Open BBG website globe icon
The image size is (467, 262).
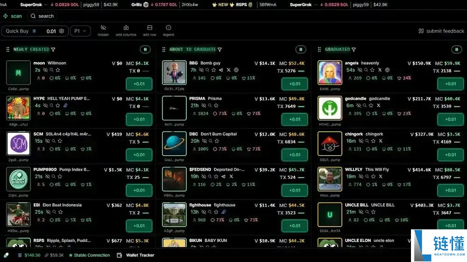click(x=236, y=70)
